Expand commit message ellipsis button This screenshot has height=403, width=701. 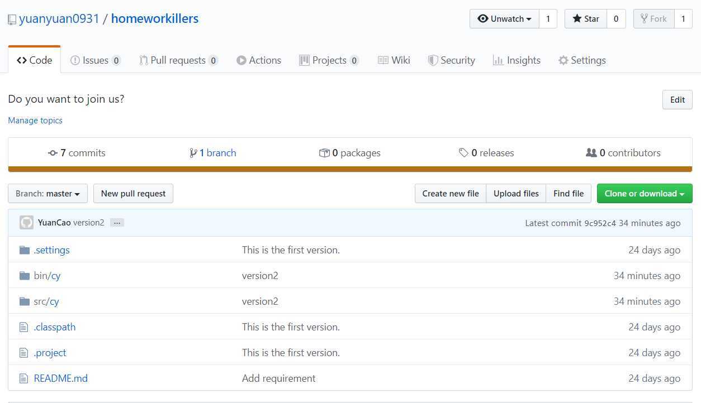(116, 223)
